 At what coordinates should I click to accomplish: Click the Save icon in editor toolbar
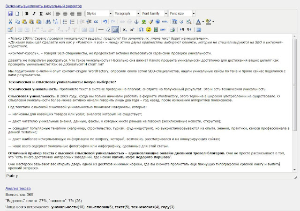(x=10, y=14)
